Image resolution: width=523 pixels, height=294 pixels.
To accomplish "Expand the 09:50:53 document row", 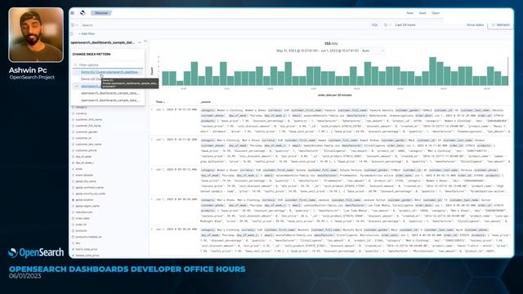I will (x=152, y=199).
